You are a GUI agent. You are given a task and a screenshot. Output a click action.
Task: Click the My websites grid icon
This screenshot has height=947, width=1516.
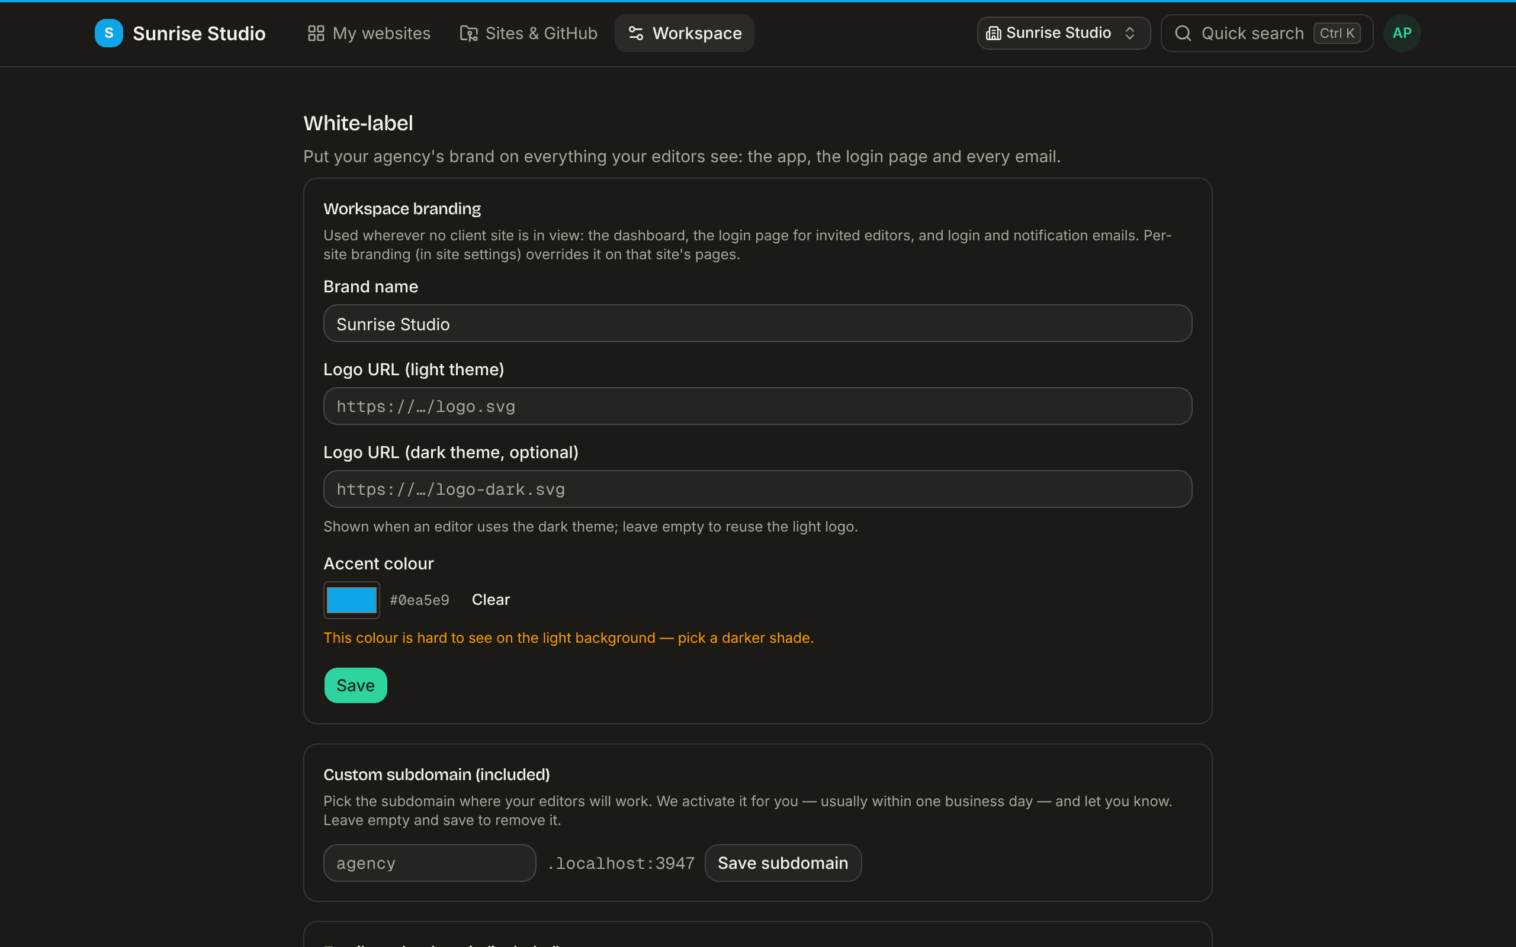pyautogui.click(x=316, y=33)
